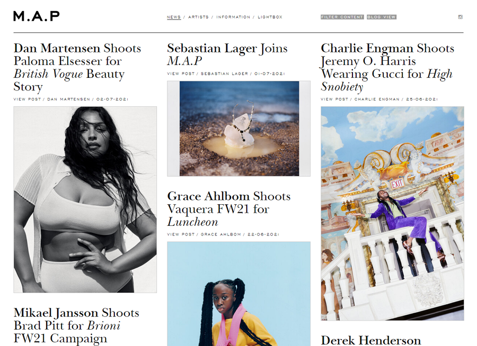Switch to Blog View
Screen dimensions: 477x346
pos(382,17)
